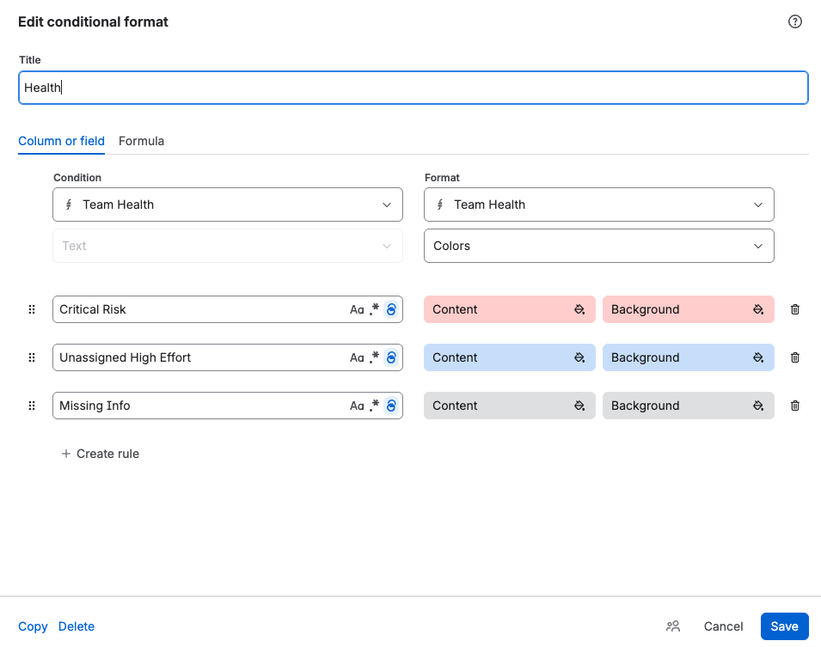Delete the Unassigned High Effort rule
Screen dimensions: 821x647
tap(795, 357)
